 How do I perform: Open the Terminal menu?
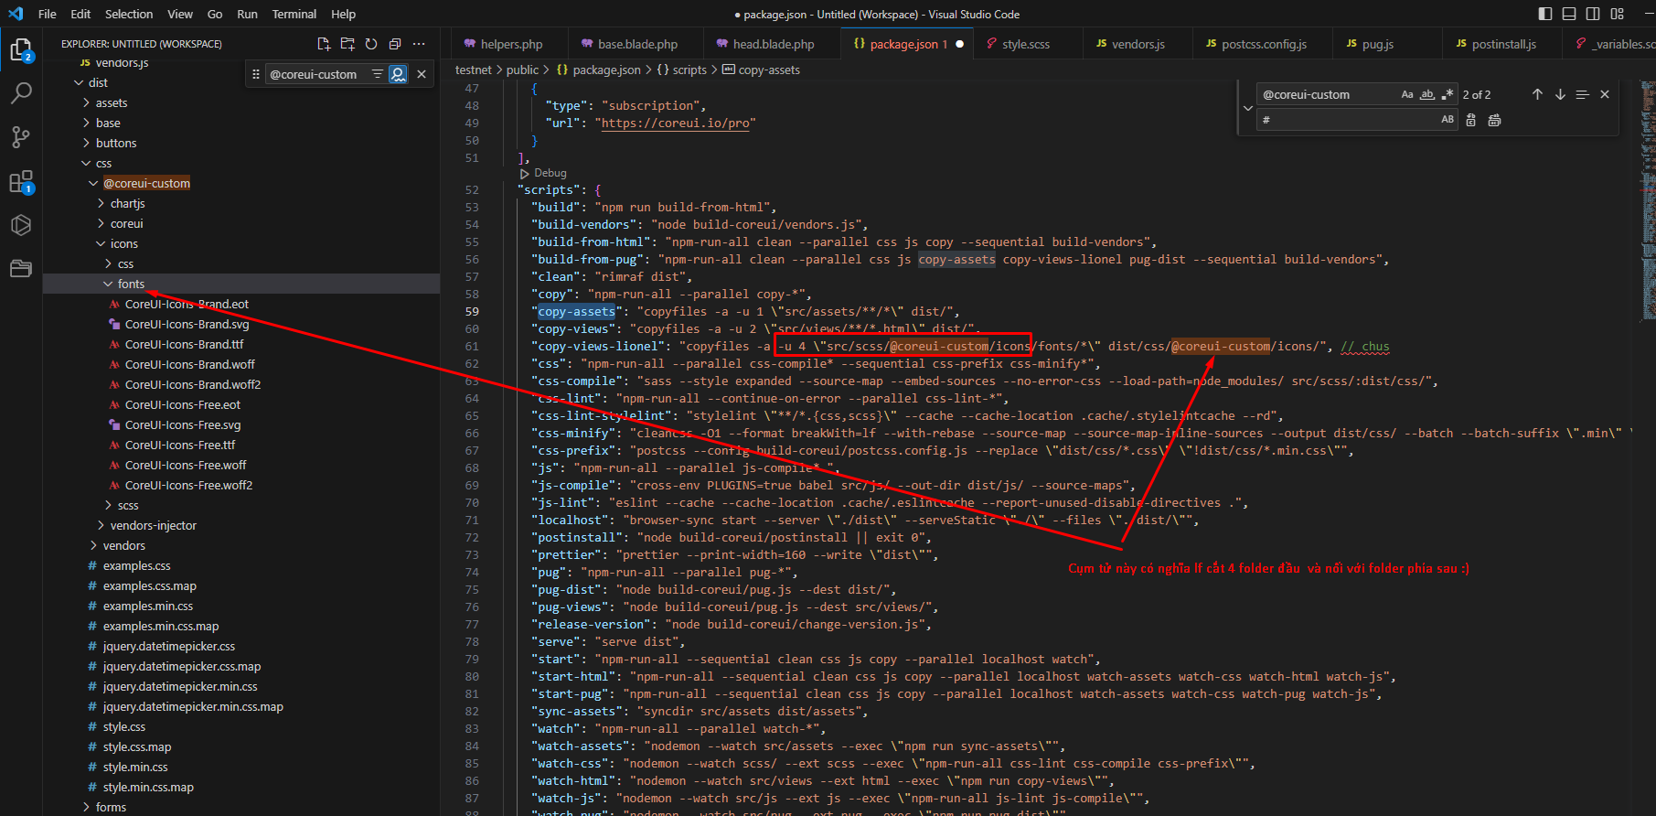(294, 14)
